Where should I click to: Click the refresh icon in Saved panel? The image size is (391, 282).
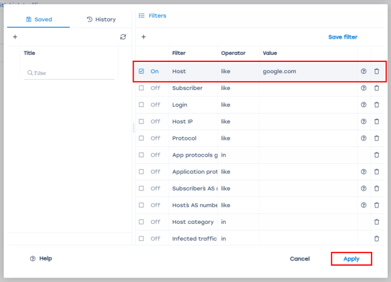point(123,37)
